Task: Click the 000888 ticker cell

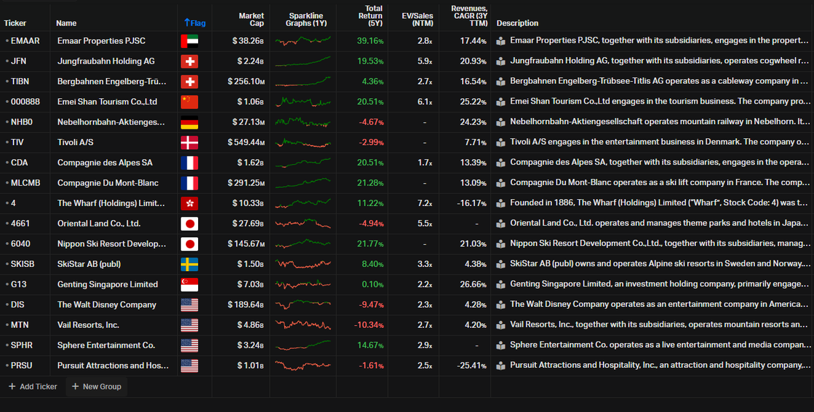Action: pos(24,102)
